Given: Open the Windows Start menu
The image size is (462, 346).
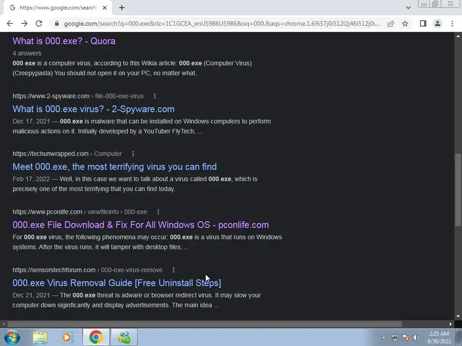Looking at the screenshot, I should (12, 337).
